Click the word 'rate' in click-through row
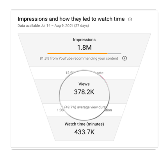The width and height of the screenshot is (167, 159). pyautogui.click(x=100, y=73)
